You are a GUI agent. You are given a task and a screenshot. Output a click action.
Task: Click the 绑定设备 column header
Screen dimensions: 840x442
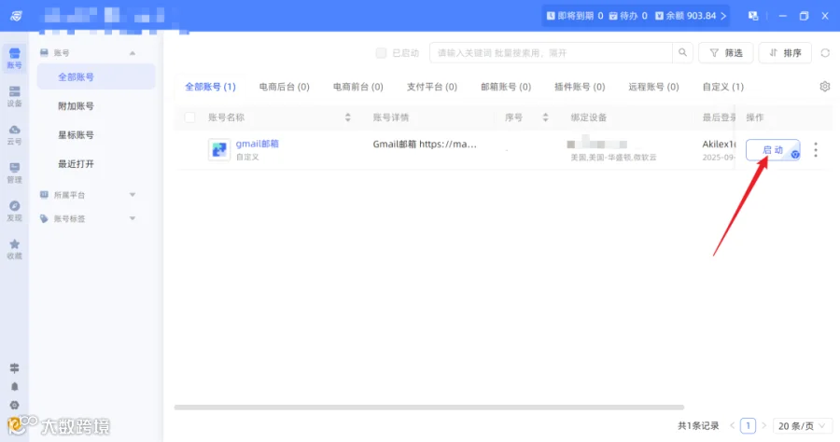(589, 117)
